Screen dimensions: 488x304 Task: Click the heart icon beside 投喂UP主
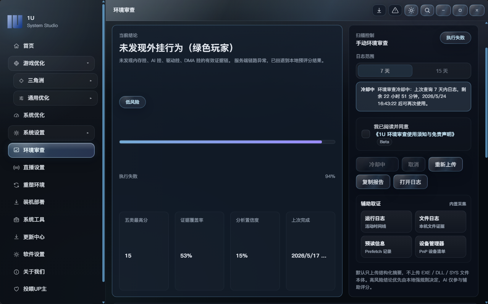pos(16,289)
